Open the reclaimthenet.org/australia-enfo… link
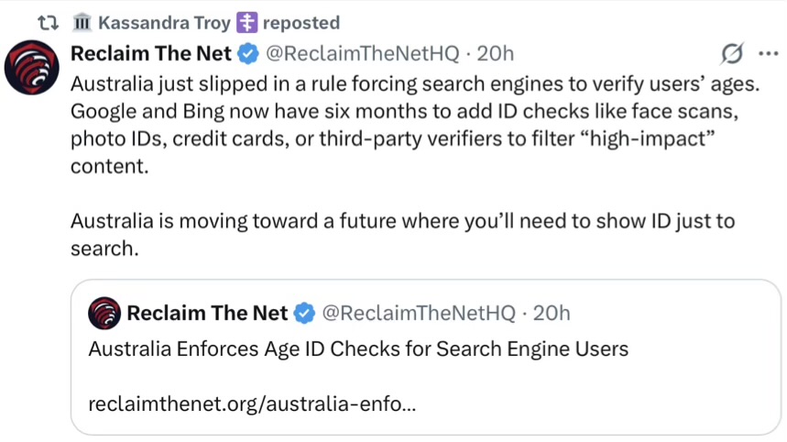Viewport: 787px width, 442px height. click(253, 403)
